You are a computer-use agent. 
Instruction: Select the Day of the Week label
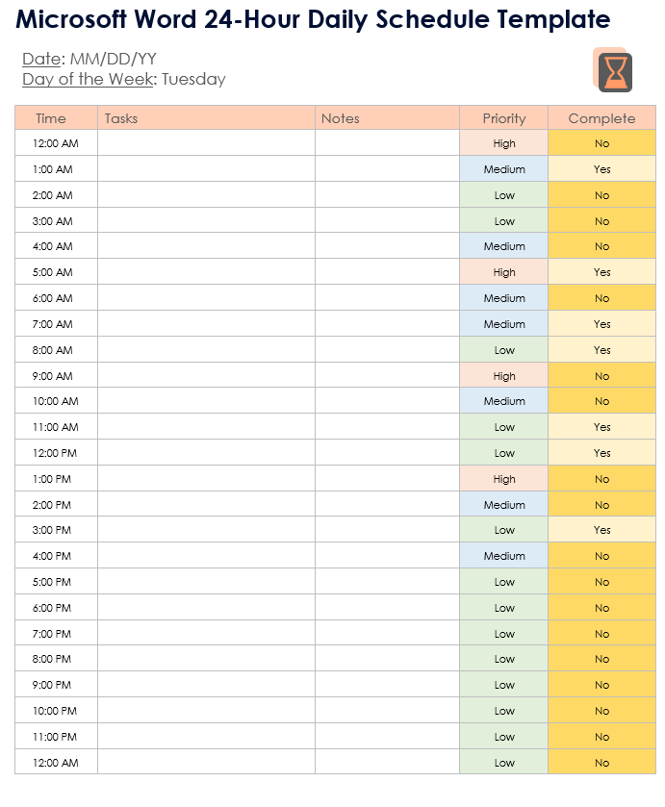[88, 80]
